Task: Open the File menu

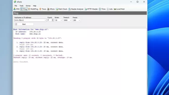Action: [16, 6]
